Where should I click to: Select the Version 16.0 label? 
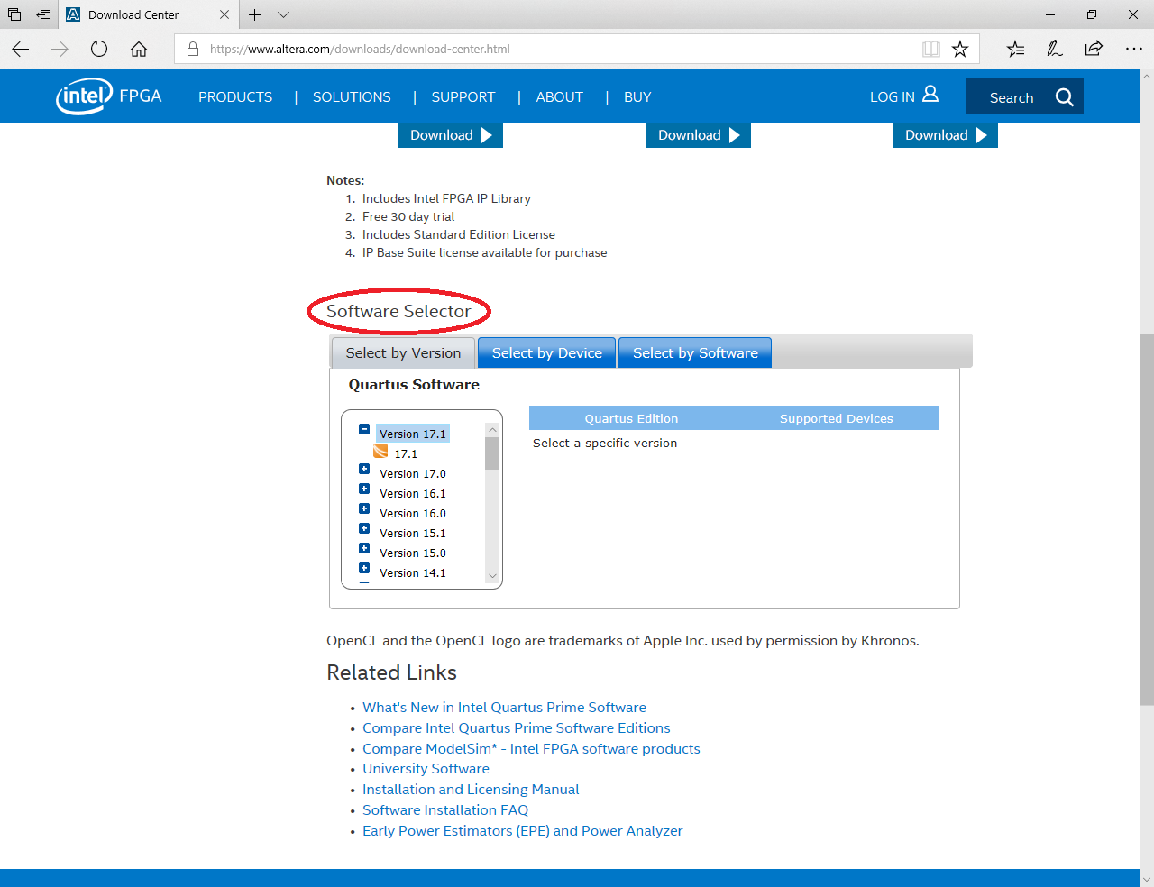413,514
